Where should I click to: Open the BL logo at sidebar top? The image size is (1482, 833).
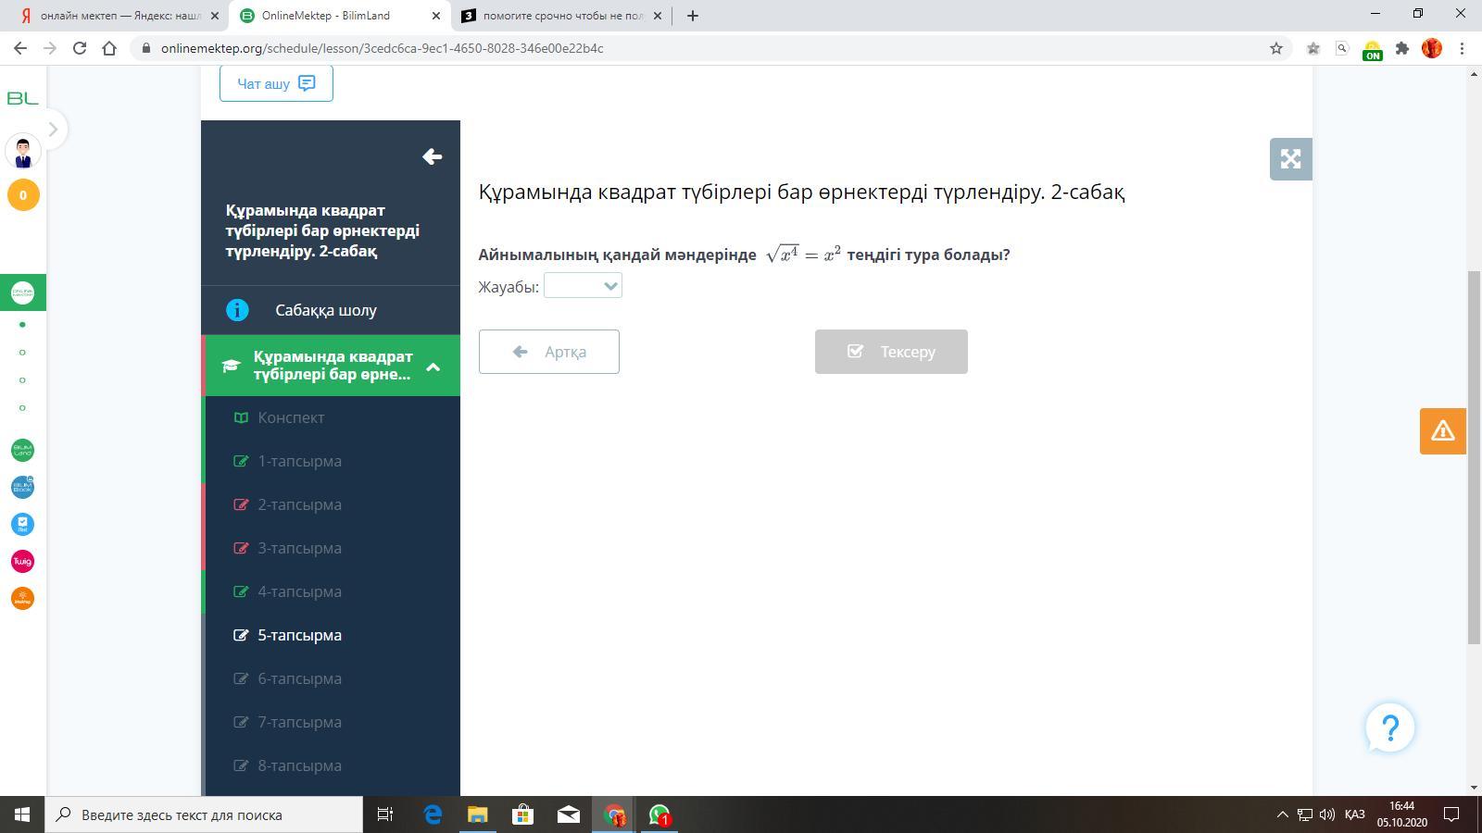pos(22,98)
